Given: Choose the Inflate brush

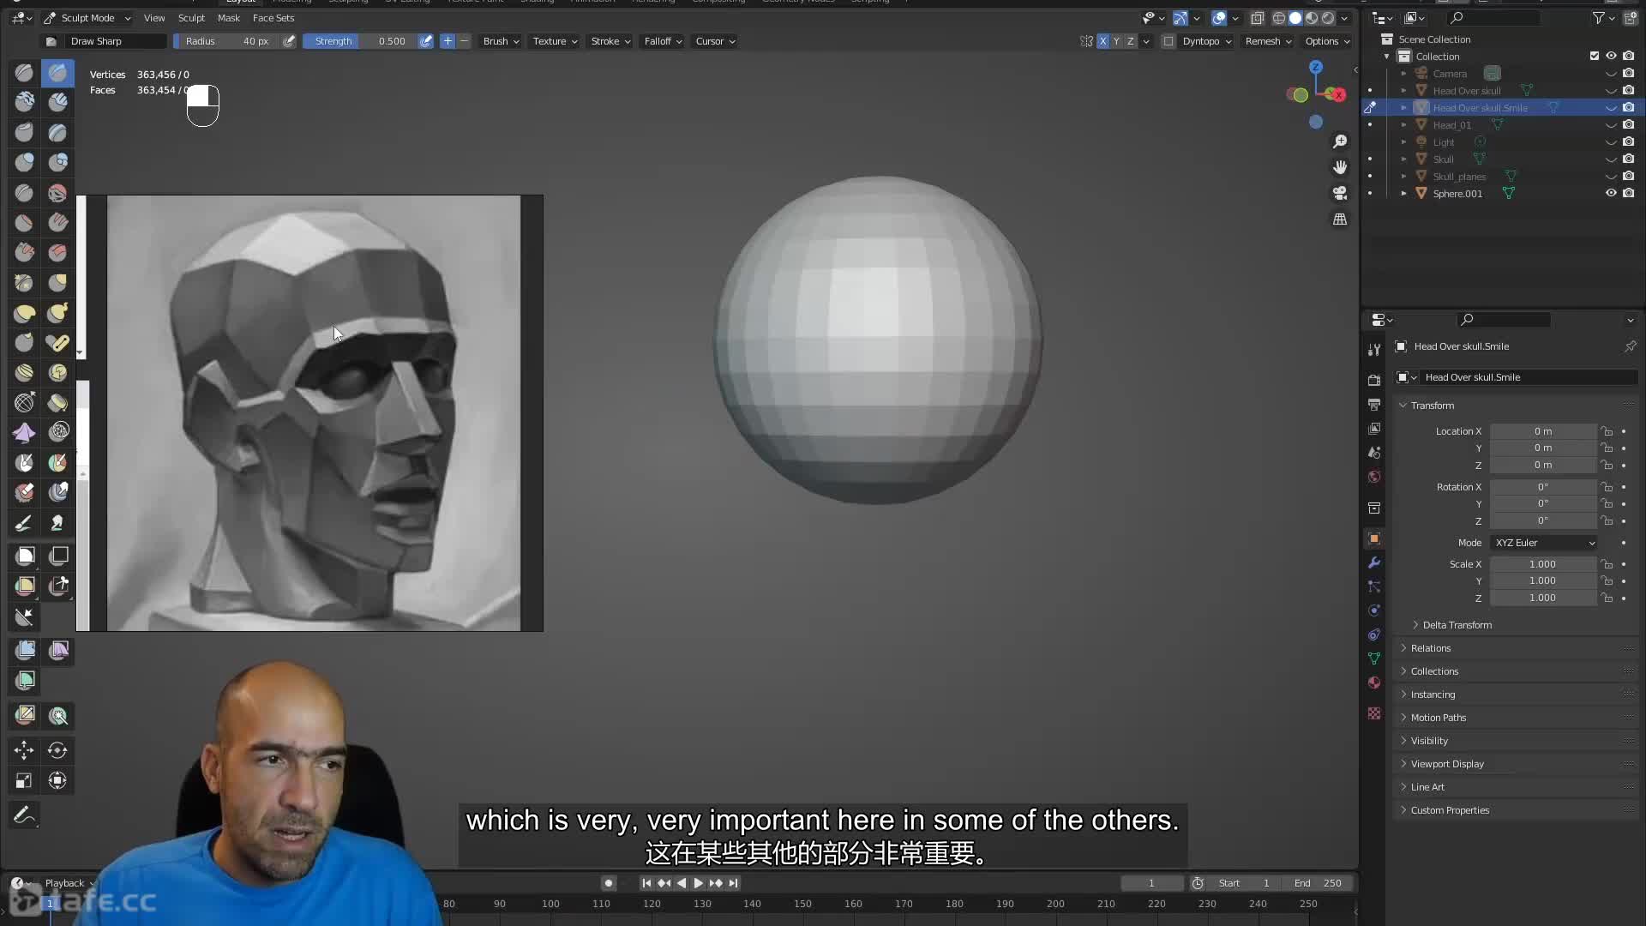Looking at the screenshot, I should [24, 163].
